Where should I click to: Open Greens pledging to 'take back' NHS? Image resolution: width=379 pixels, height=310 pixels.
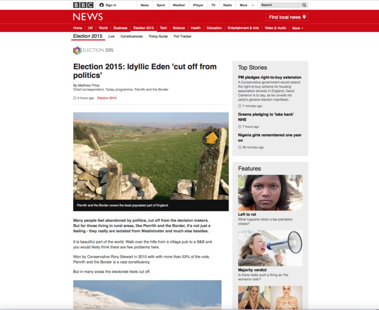click(x=266, y=117)
